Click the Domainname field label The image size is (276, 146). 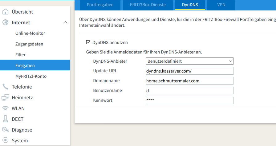point(106,81)
